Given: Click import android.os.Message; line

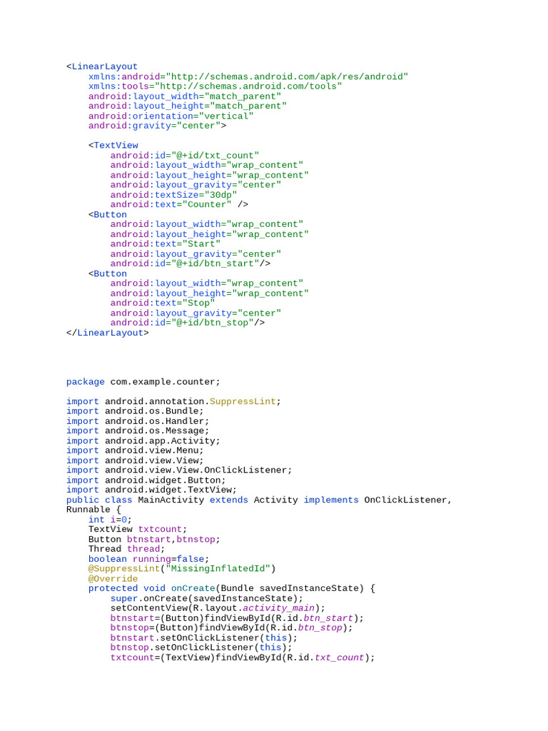Looking at the screenshot, I should coord(138,431).
